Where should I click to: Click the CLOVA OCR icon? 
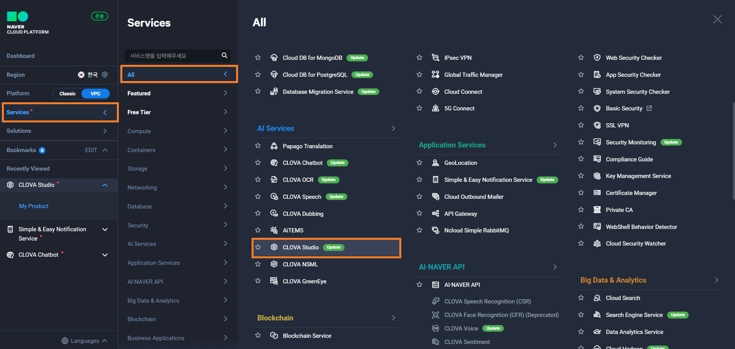pos(274,180)
